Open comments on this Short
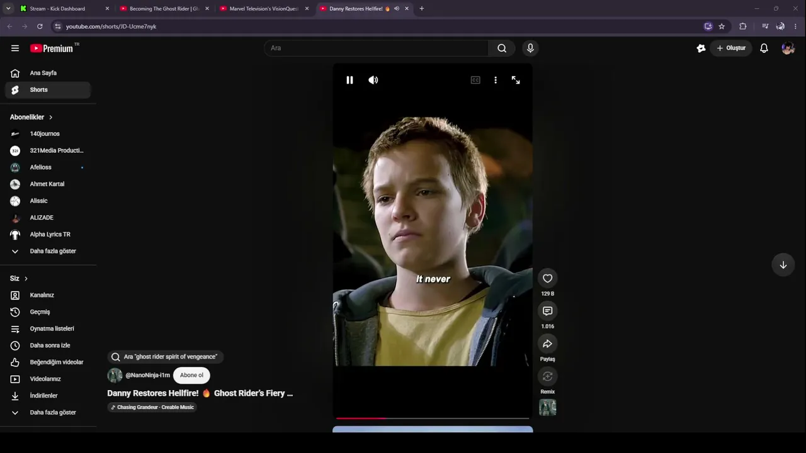The image size is (806, 453). click(x=547, y=311)
